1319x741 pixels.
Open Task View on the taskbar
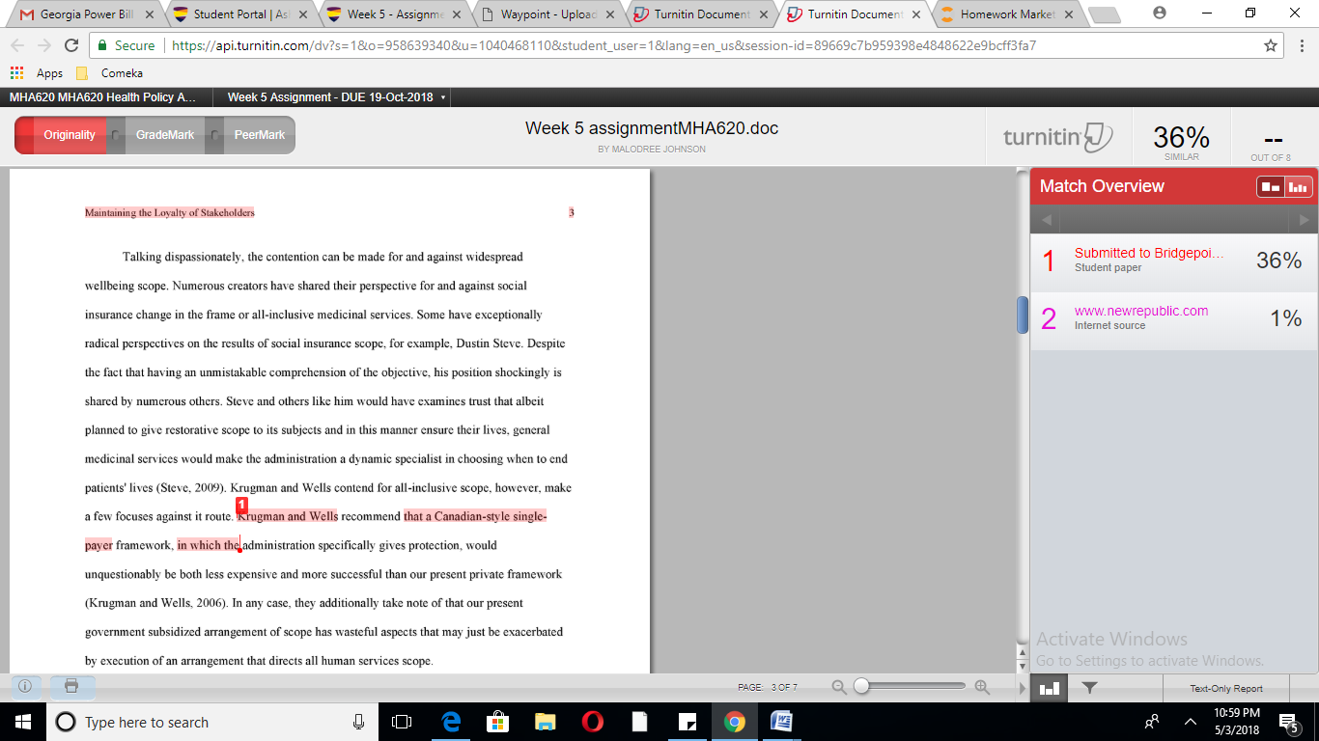[x=402, y=722]
